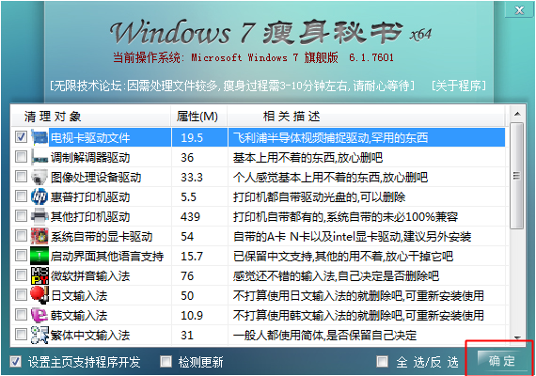Select row text 系统自带的显卡驱动
The image size is (536, 376).
click(102, 237)
